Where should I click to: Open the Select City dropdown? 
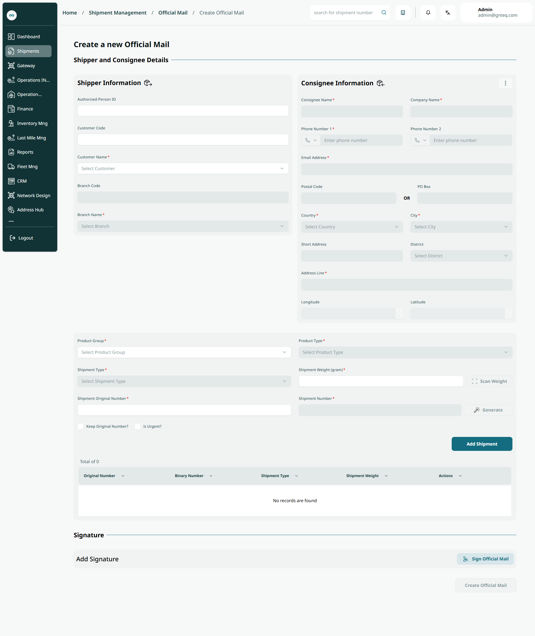point(461,227)
